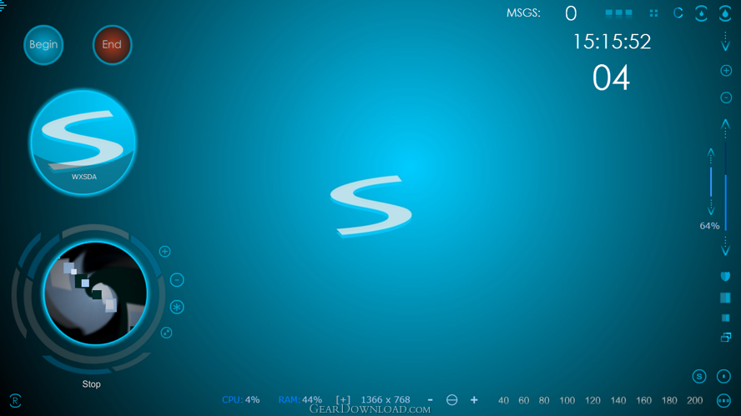
Task: Click the red End button
Action: click(112, 45)
